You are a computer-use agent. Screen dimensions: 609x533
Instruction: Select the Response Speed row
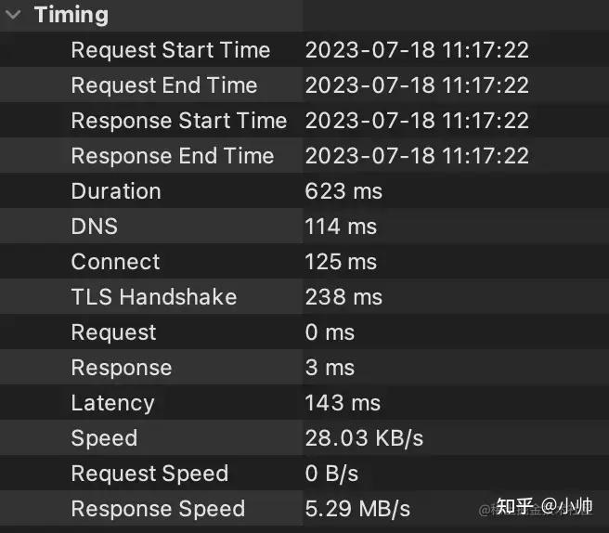pyautogui.click(x=158, y=509)
